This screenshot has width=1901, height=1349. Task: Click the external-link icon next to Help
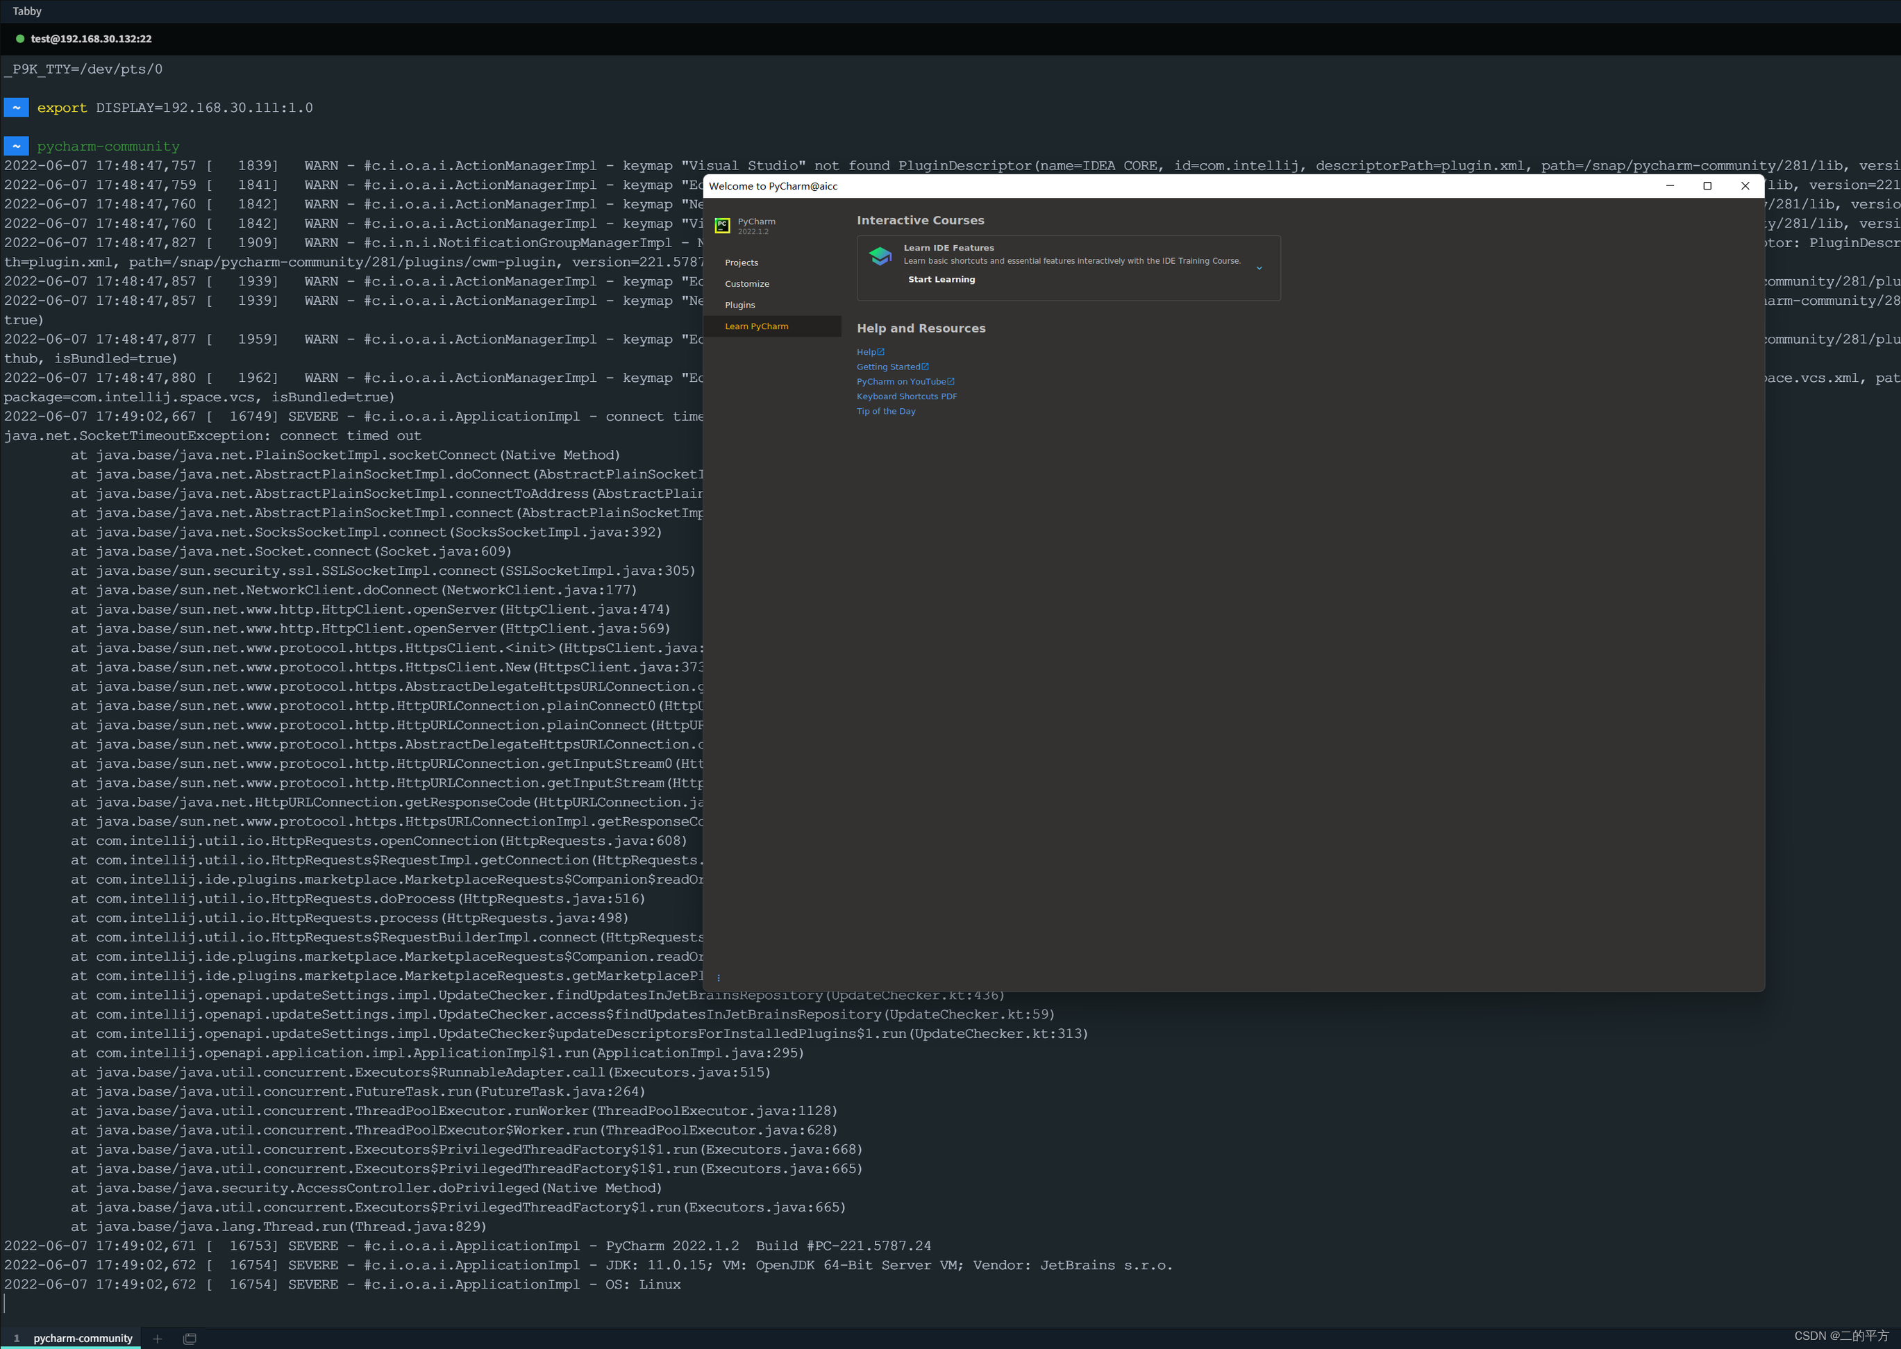pyautogui.click(x=880, y=351)
